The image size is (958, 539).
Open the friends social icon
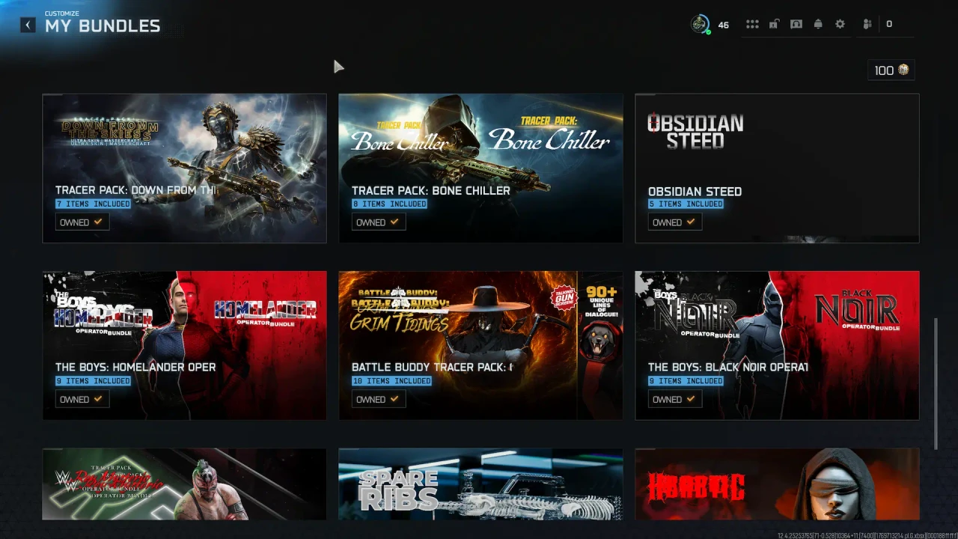(867, 24)
